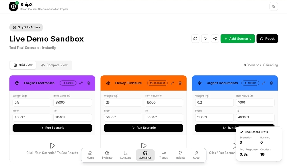Image resolution: width=287 pixels, height=166 pixels.
Task: Click play icon under Fragile Electronics results
Action: pos(52,145)
